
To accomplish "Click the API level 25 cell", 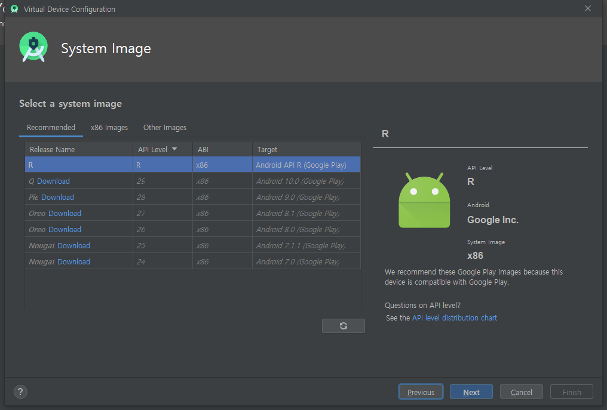I will 163,246.
